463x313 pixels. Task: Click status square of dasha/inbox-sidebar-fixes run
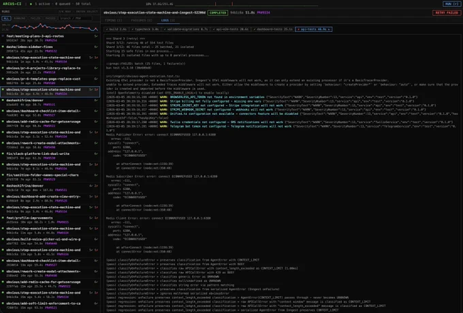point(3,47)
